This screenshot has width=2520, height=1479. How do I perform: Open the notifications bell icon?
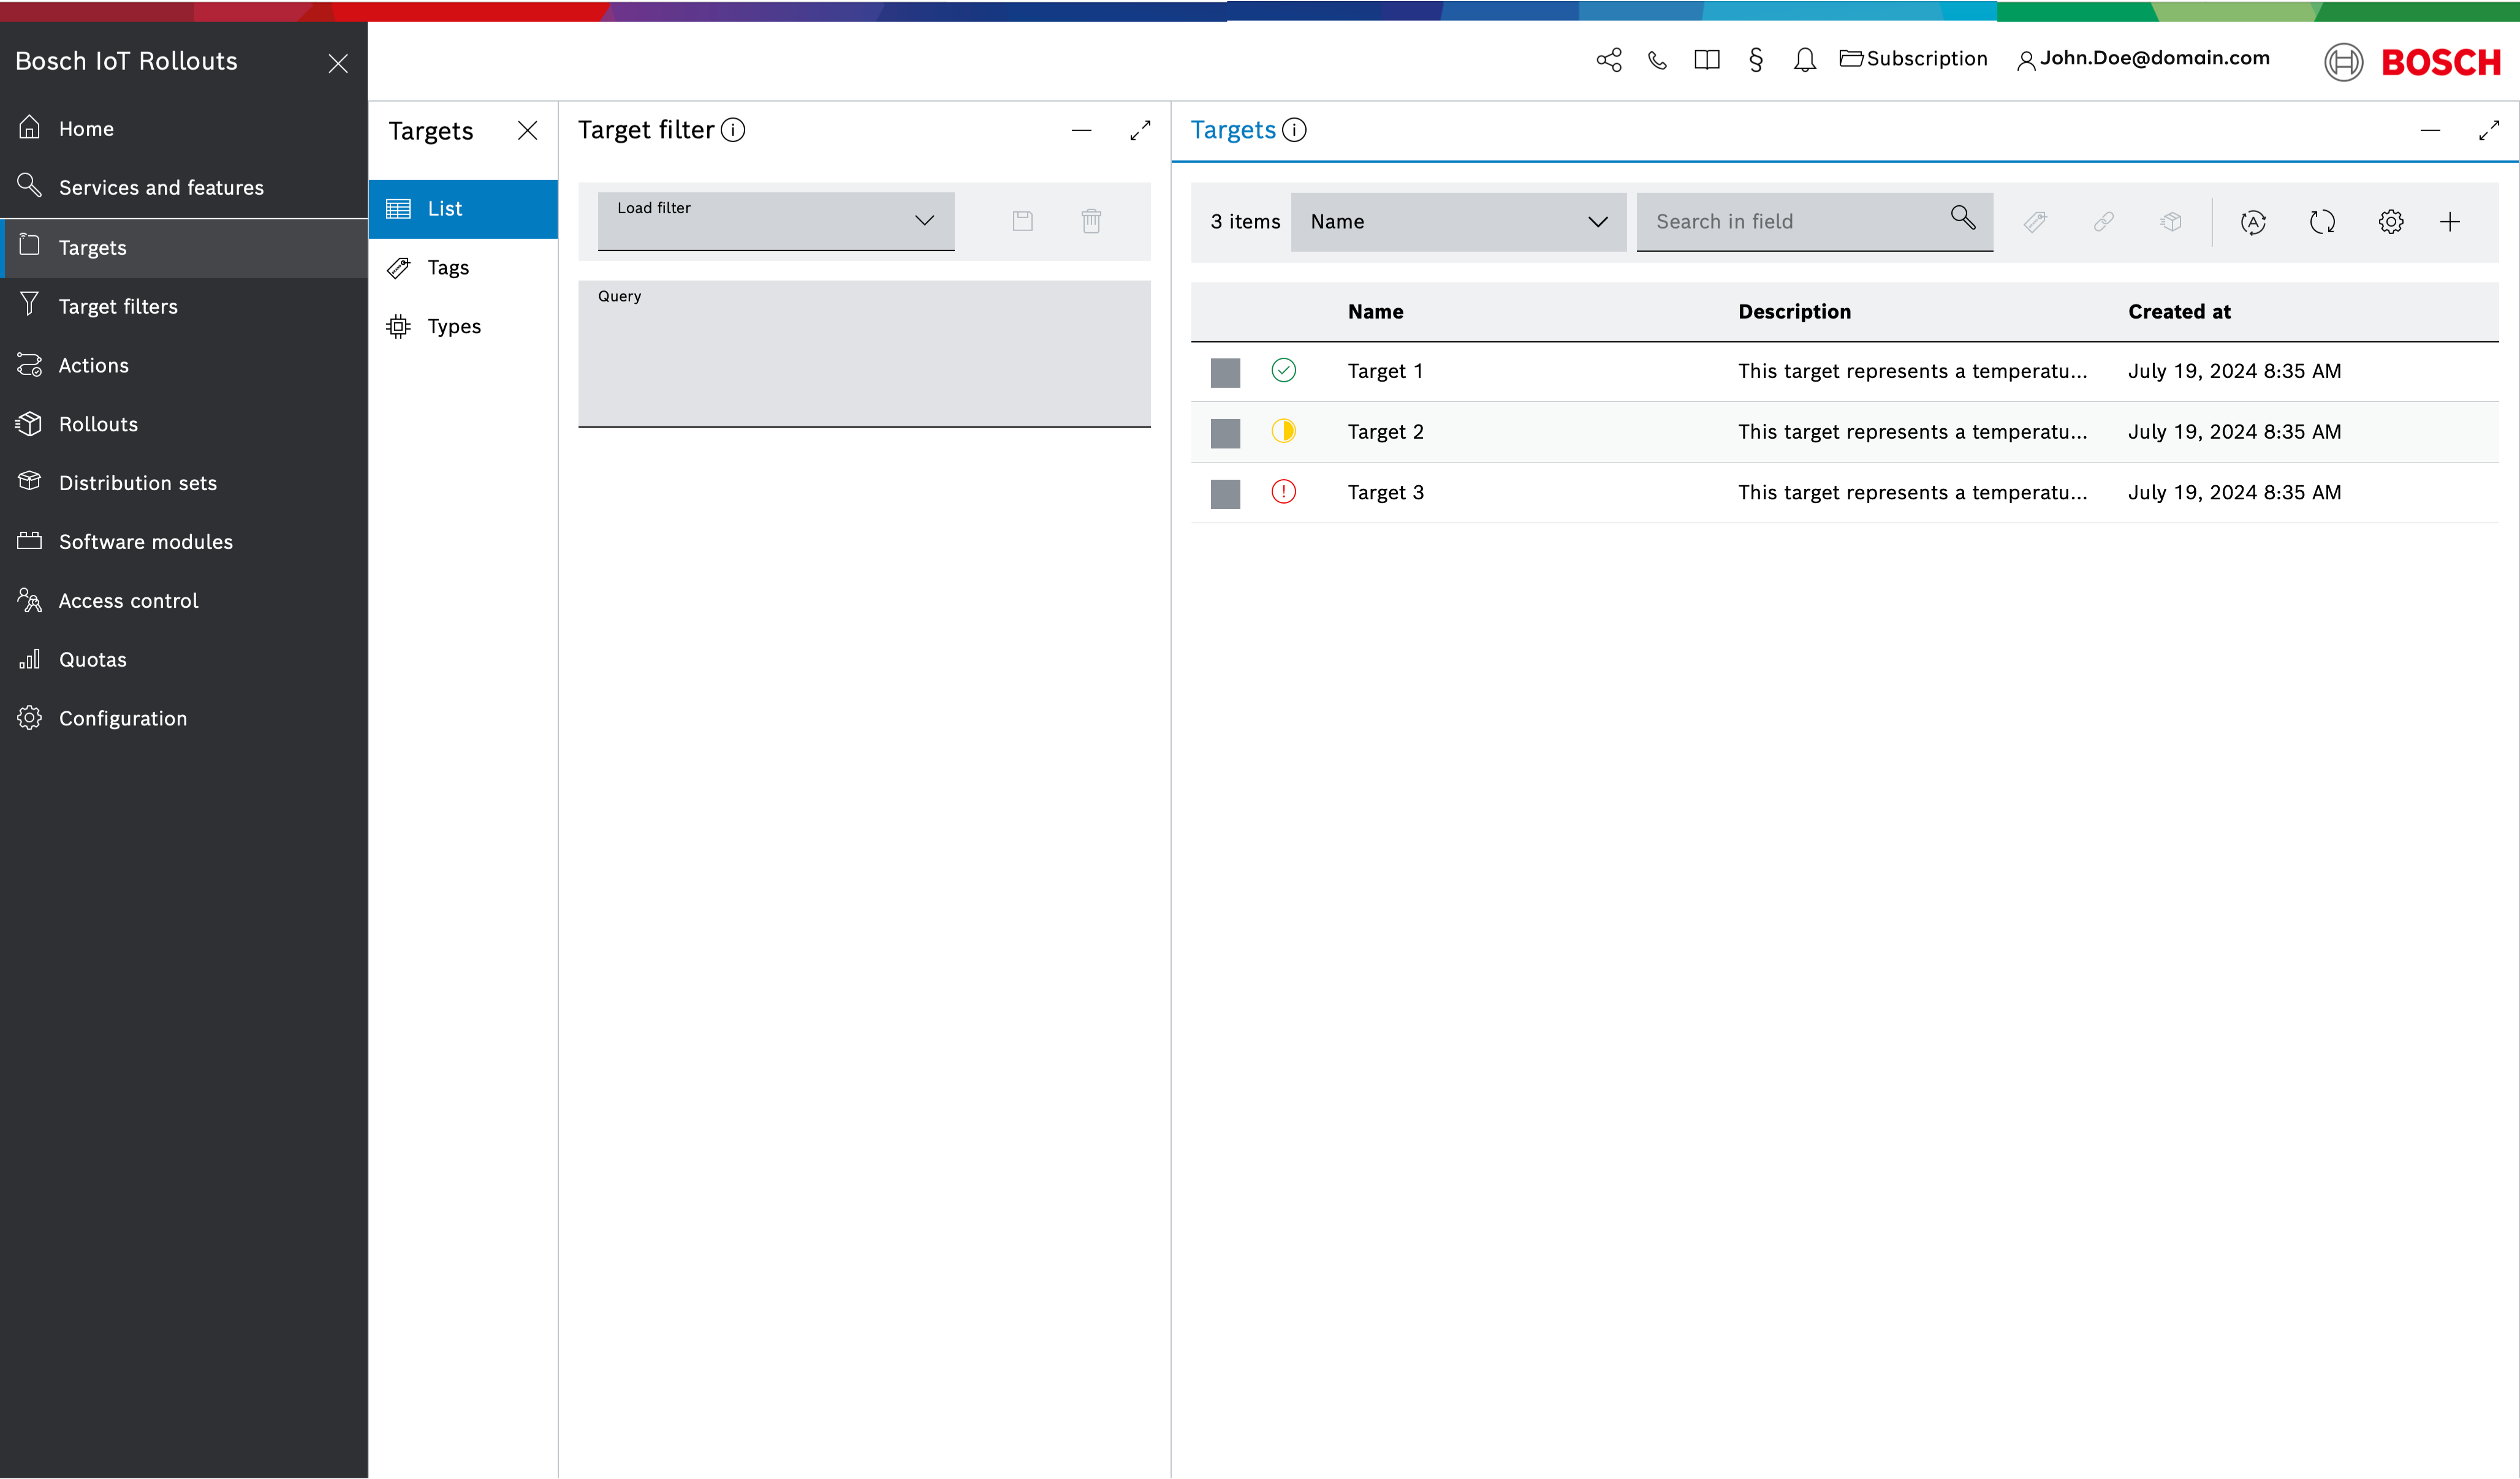click(1805, 60)
